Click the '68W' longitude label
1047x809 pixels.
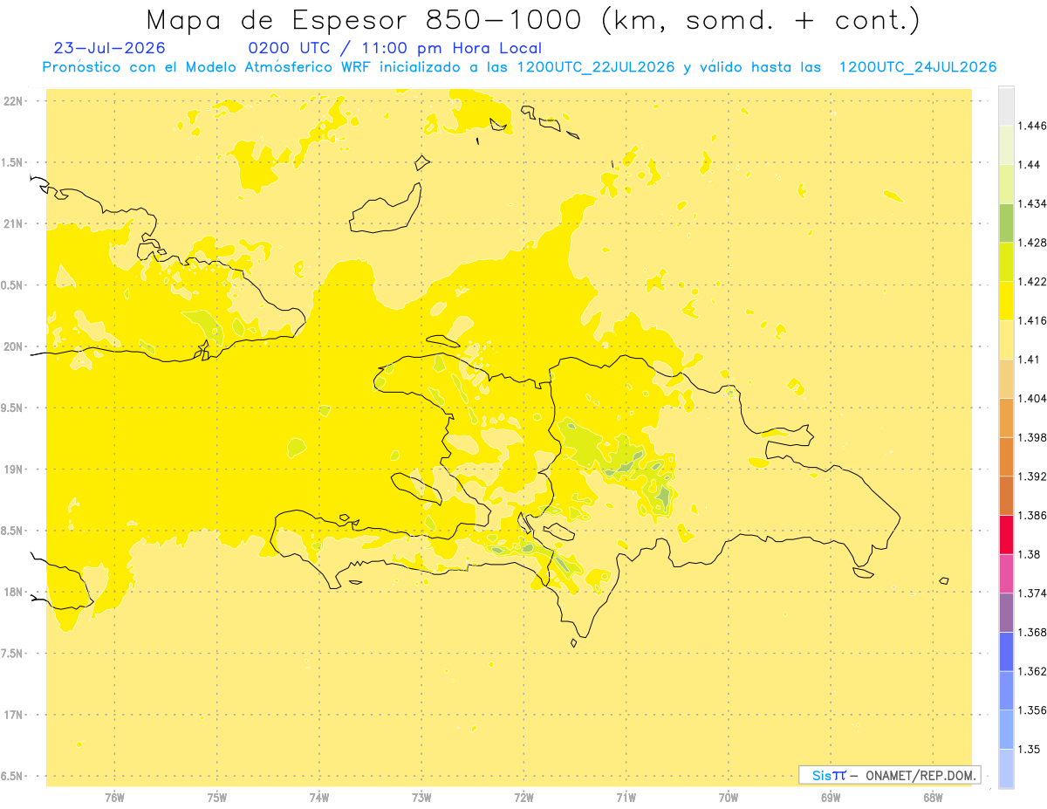point(933,797)
